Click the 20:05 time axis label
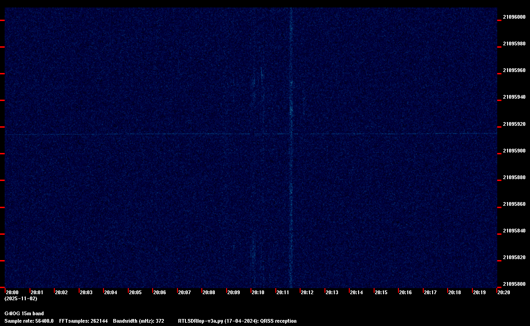This screenshot has width=530, height=326. click(x=135, y=292)
